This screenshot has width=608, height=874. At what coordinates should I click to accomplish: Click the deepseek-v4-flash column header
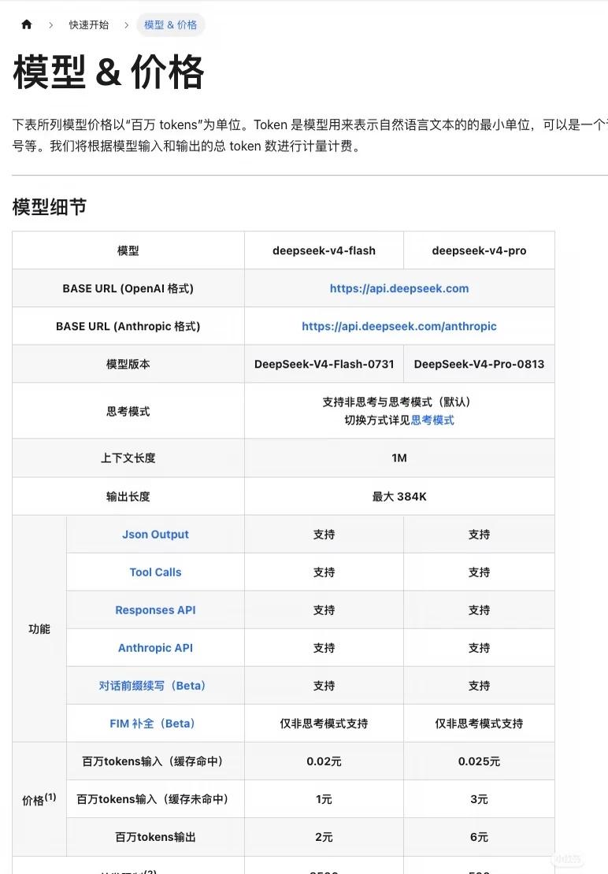324,251
